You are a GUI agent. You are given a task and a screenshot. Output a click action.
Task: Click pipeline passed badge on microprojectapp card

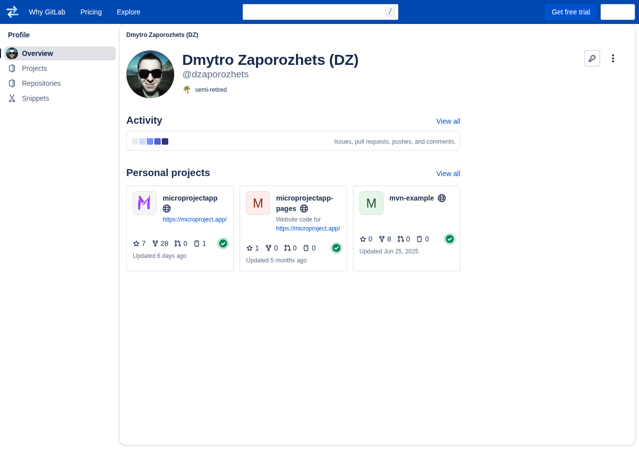223,243
